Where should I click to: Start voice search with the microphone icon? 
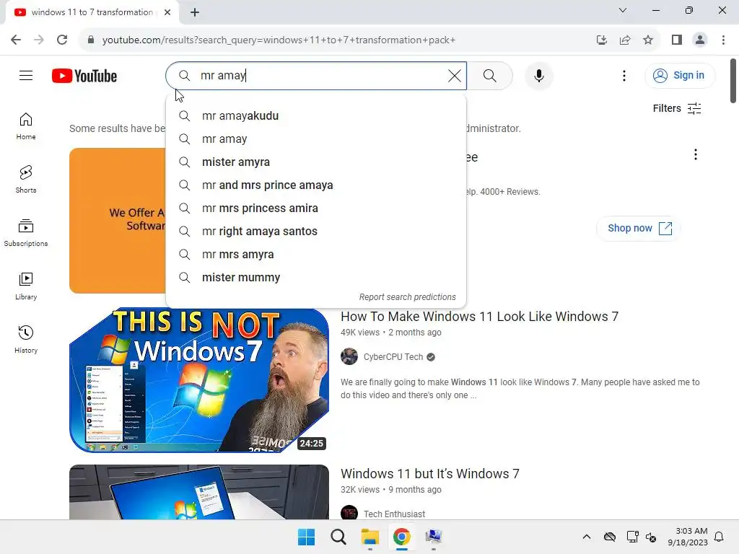(x=538, y=76)
